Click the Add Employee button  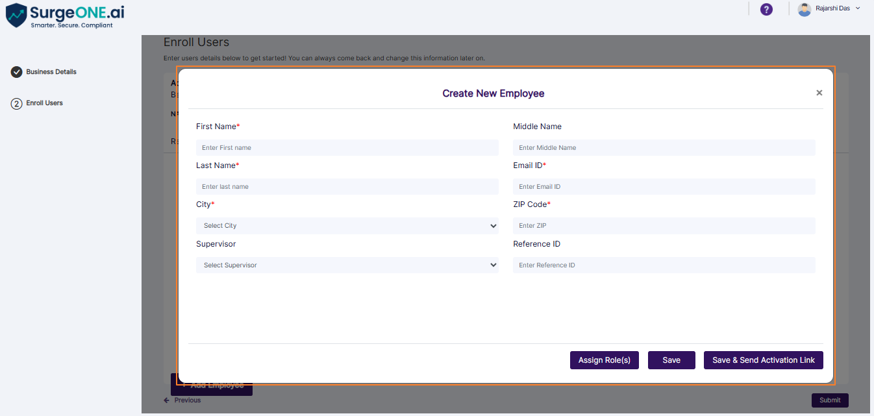coord(211,384)
